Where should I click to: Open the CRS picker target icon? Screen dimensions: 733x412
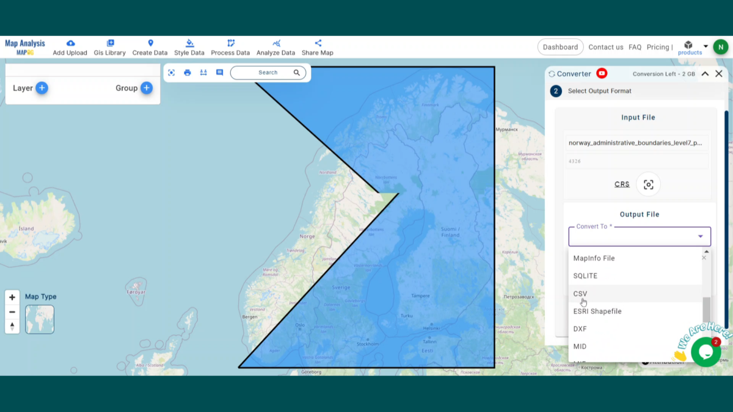pos(648,184)
